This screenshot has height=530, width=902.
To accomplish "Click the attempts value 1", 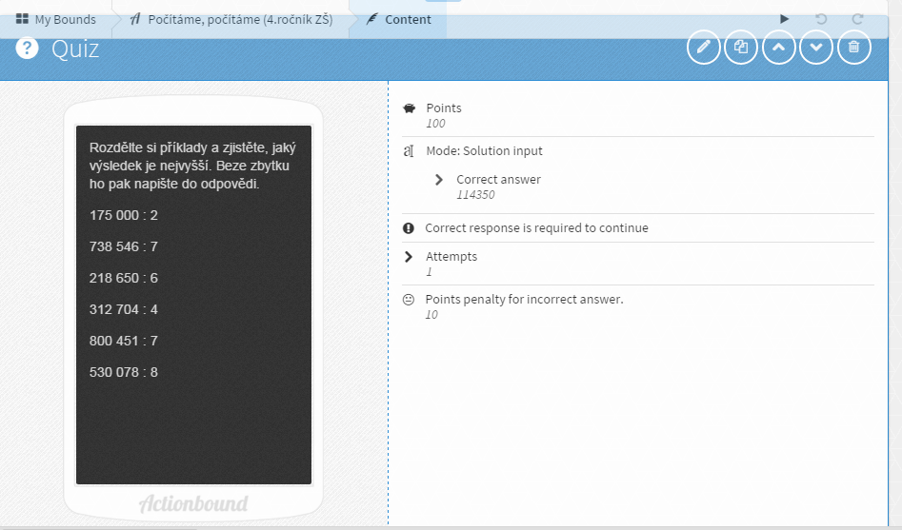I will click(x=429, y=271).
